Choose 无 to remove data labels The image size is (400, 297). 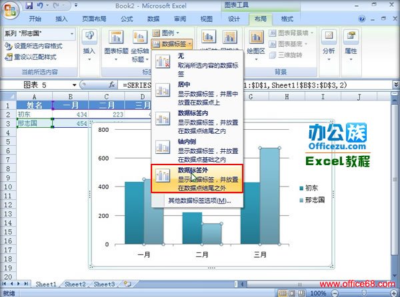(197, 65)
